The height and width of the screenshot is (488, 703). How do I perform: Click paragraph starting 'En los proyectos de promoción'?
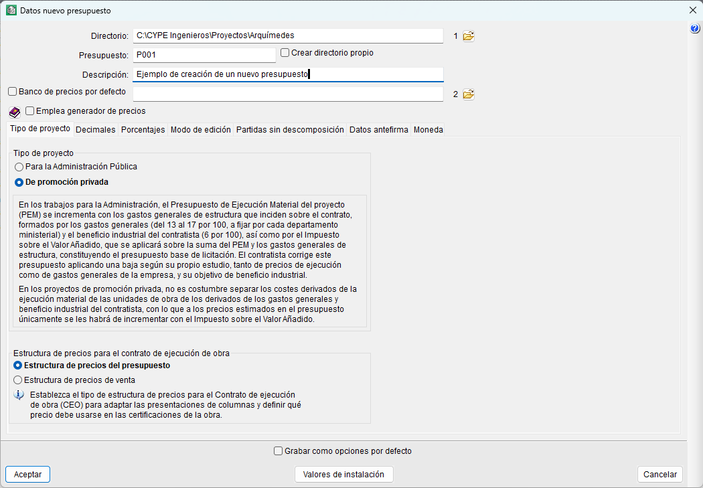coord(188,305)
